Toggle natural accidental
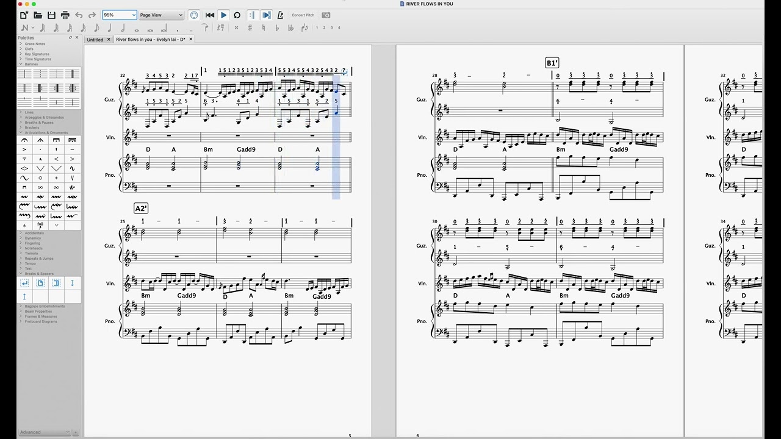Image resolution: width=781 pixels, height=439 pixels. pyautogui.click(x=264, y=27)
